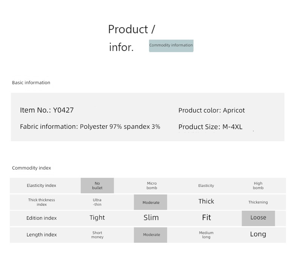Screen dimensions: 298x259
Task: Select Moderate in the Length index row
Action: point(151,235)
